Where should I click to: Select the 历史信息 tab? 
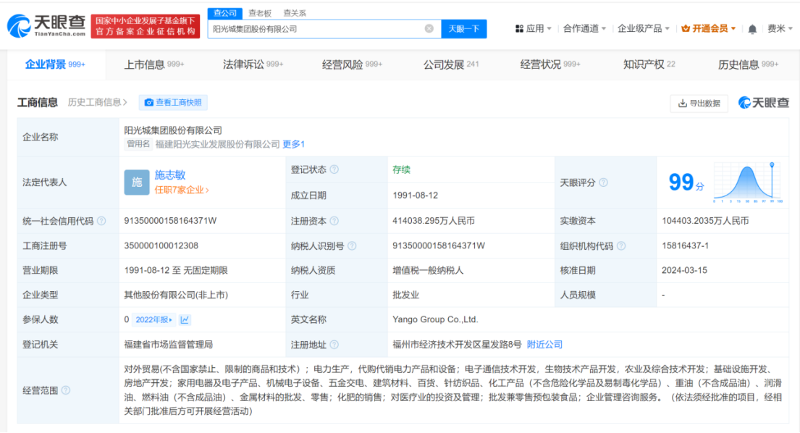click(748, 64)
